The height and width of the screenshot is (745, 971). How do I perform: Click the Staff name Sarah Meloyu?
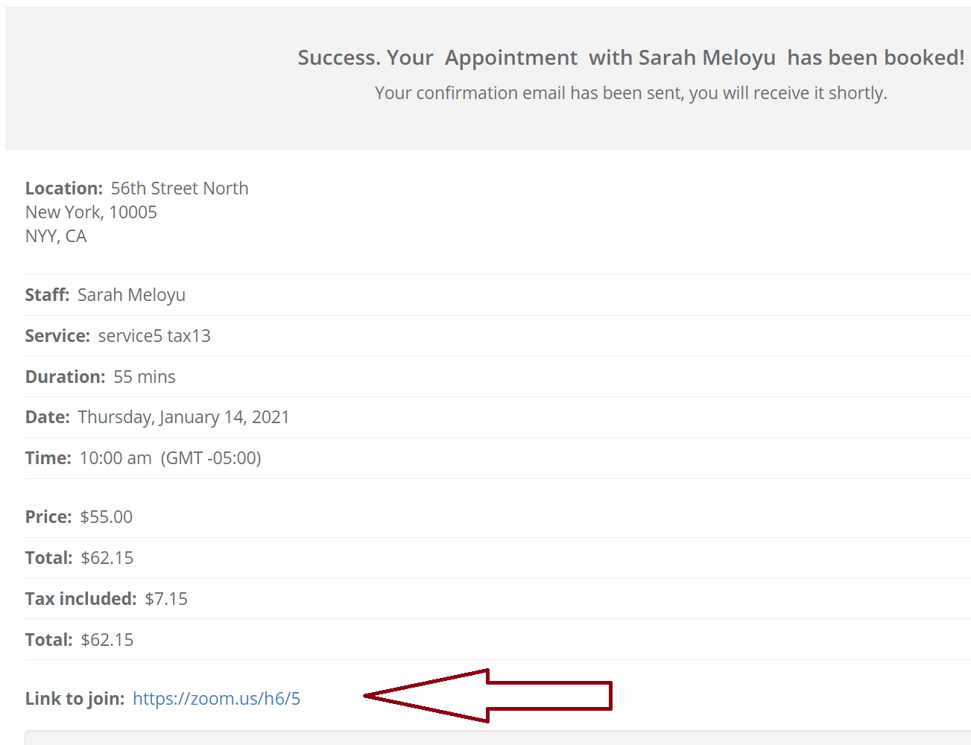coord(131,295)
